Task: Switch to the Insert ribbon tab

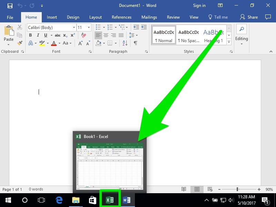Action: click(52, 17)
